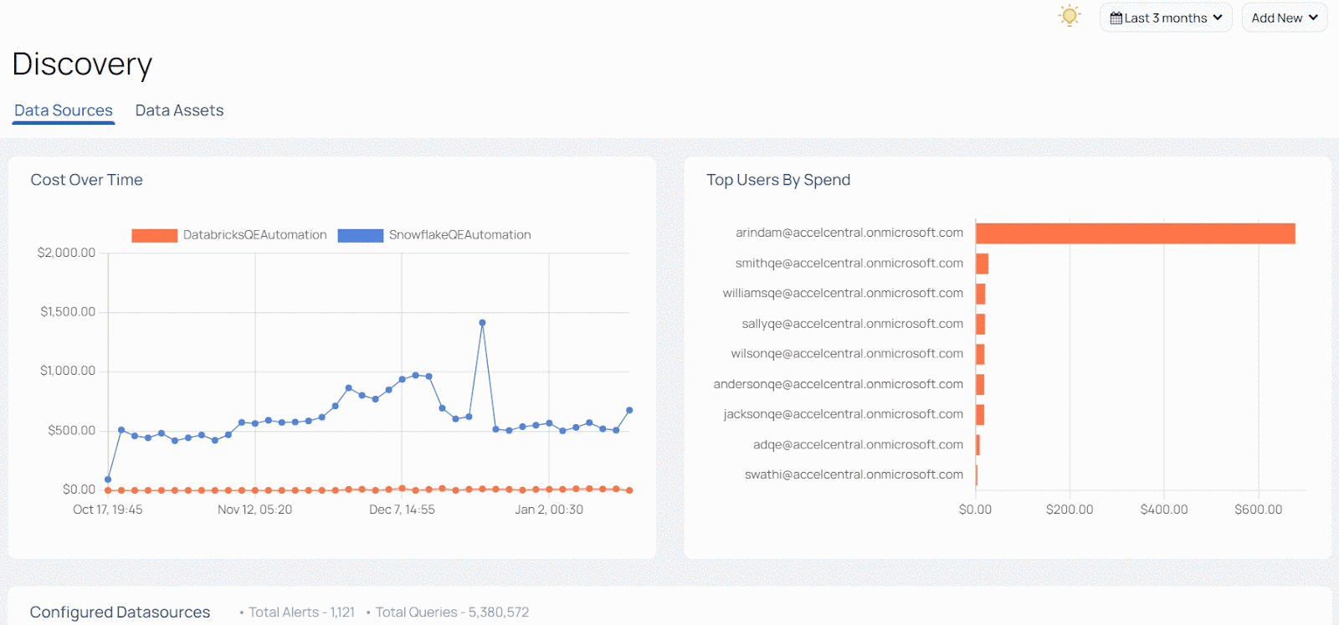The image size is (1339, 625).
Task: Click the first blue data point at Oct 17
Action: [108, 479]
